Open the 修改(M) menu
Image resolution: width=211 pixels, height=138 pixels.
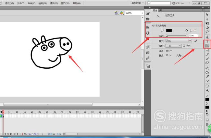coord(9,3)
